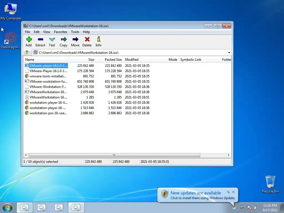Open the Info toolbar icon

coord(98,39)
